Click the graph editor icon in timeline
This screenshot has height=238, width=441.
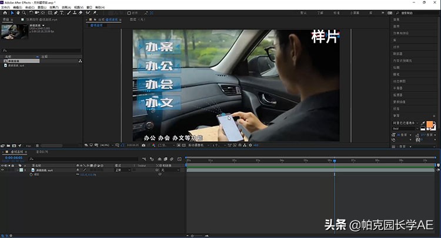(179, 159)
